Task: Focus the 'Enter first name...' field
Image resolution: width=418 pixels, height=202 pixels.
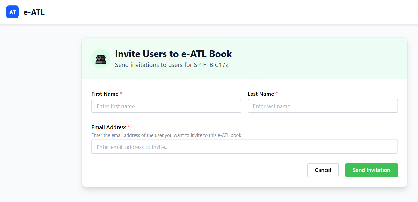Action: click(166, 106)
